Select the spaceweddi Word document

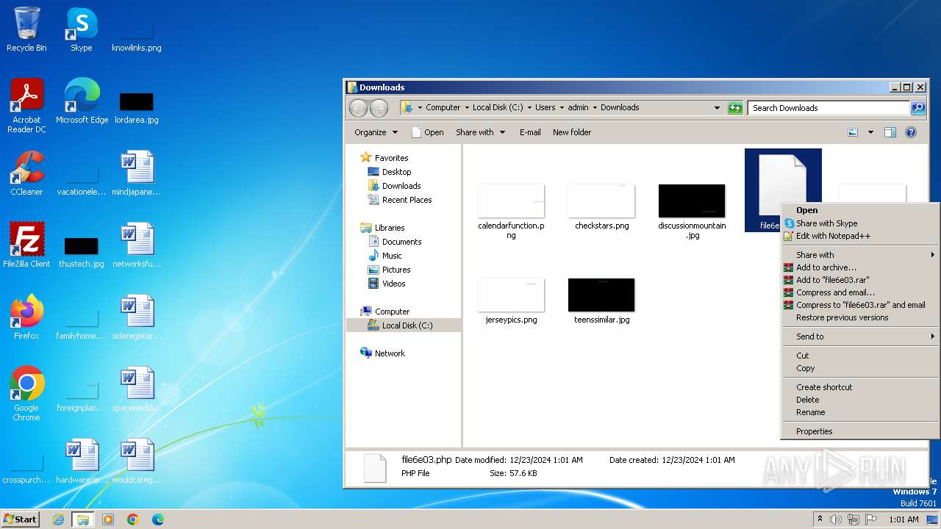136,389
